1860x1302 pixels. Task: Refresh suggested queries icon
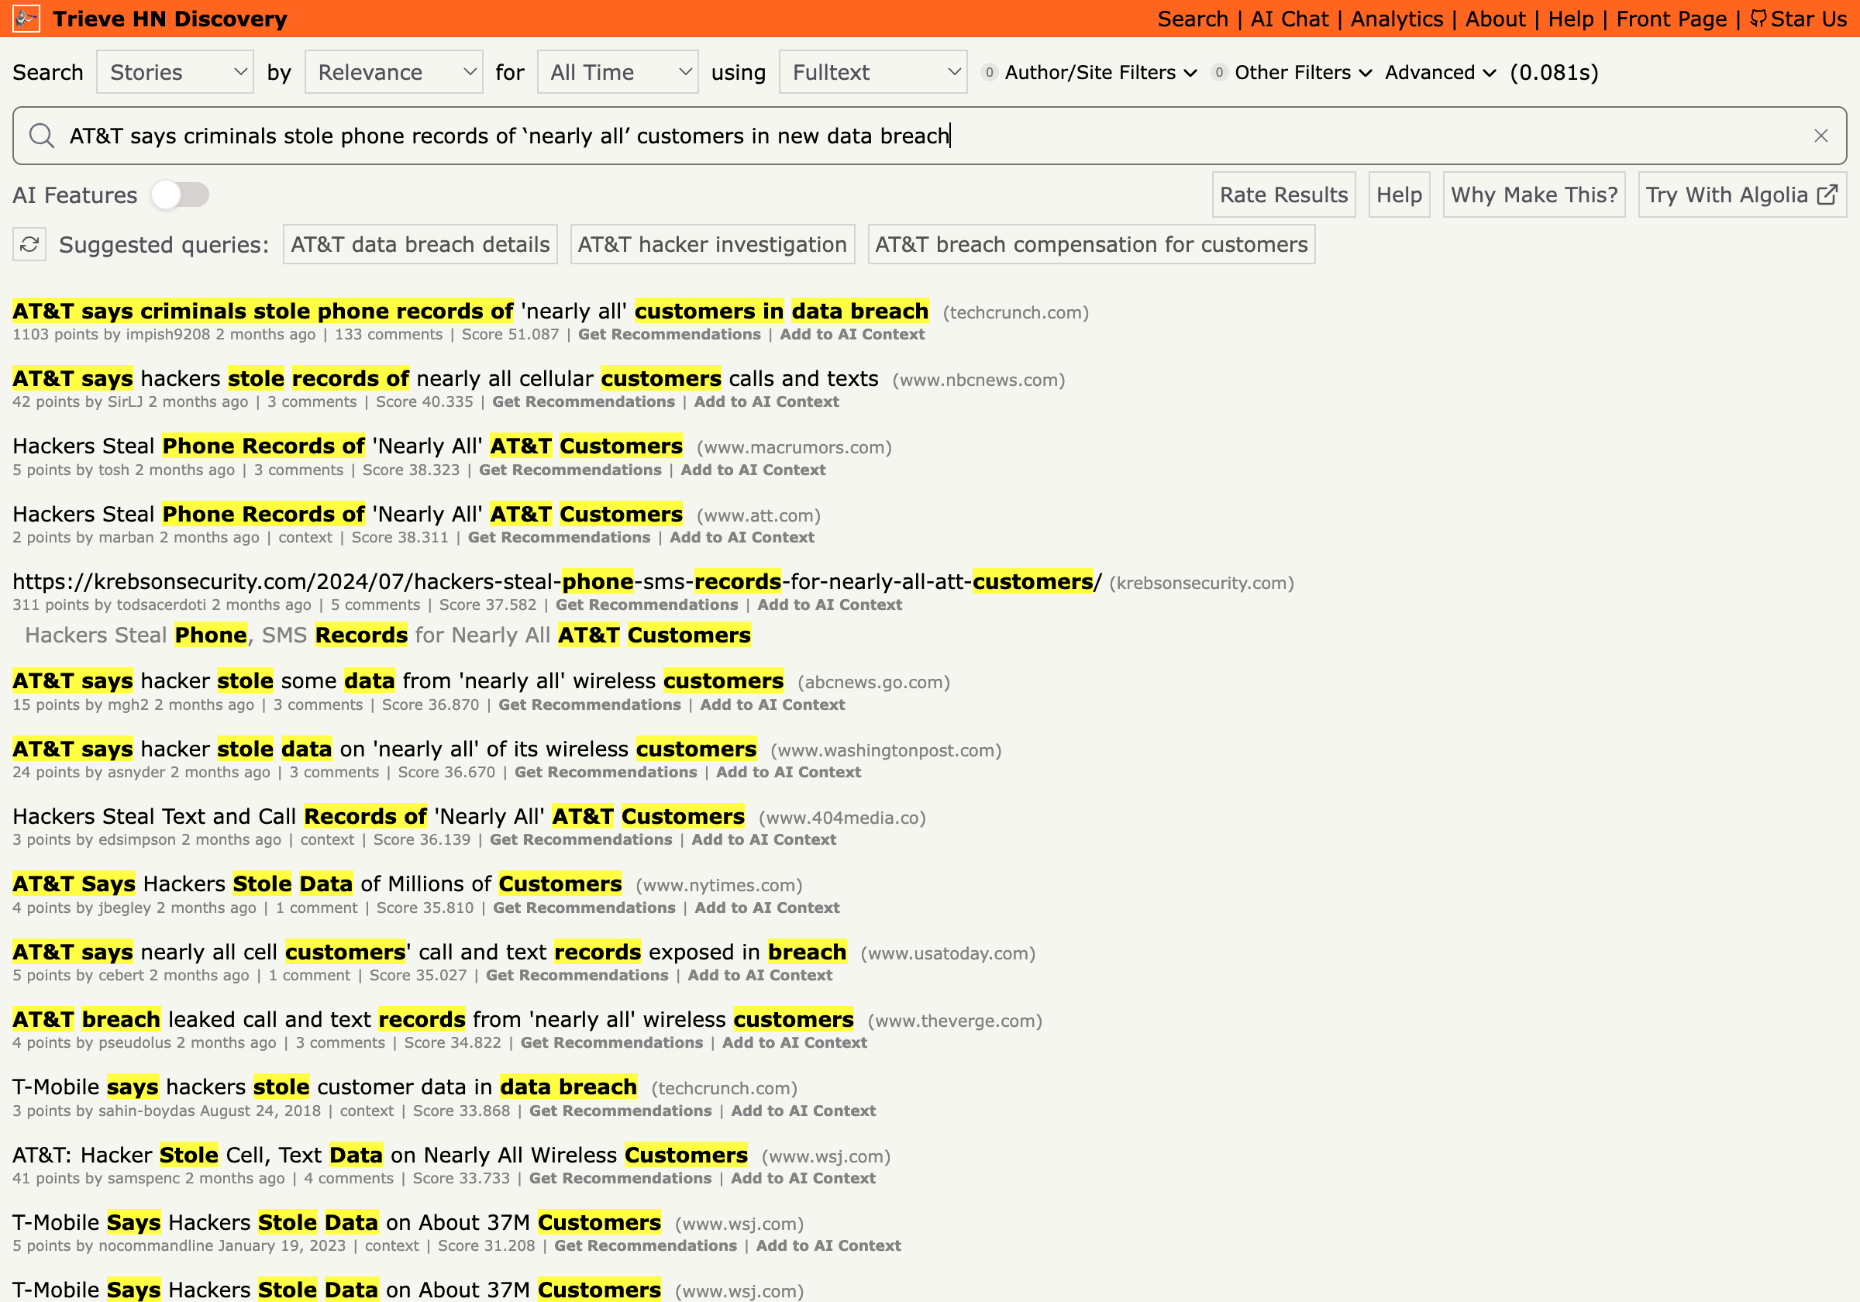point(30,244)
